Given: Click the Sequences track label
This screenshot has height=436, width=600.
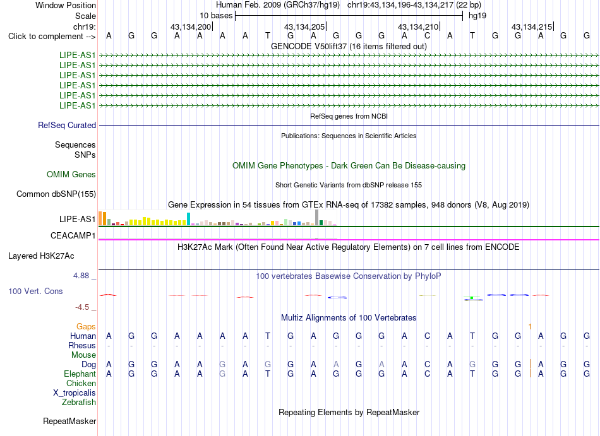Looking at the screenshot, I should pyautogui.click(x=75, y=145).
